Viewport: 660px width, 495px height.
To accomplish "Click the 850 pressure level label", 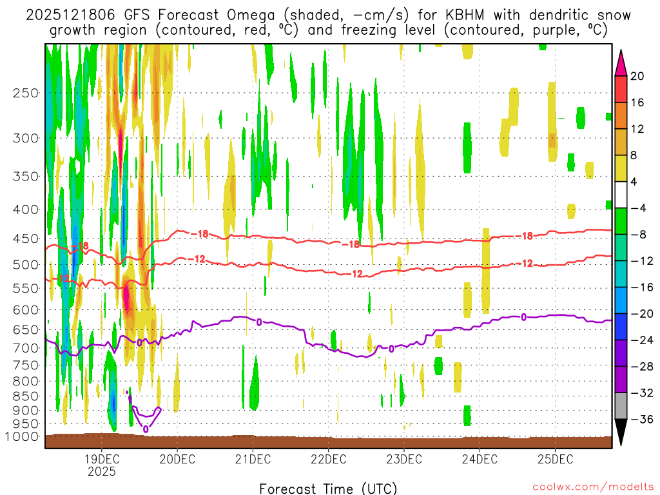I will pos(26,396).
